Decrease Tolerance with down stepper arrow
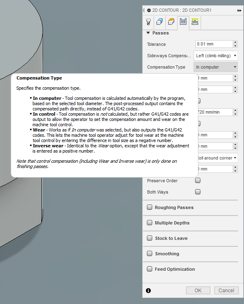Screen dimensions: 244x304 pos(235,46)
